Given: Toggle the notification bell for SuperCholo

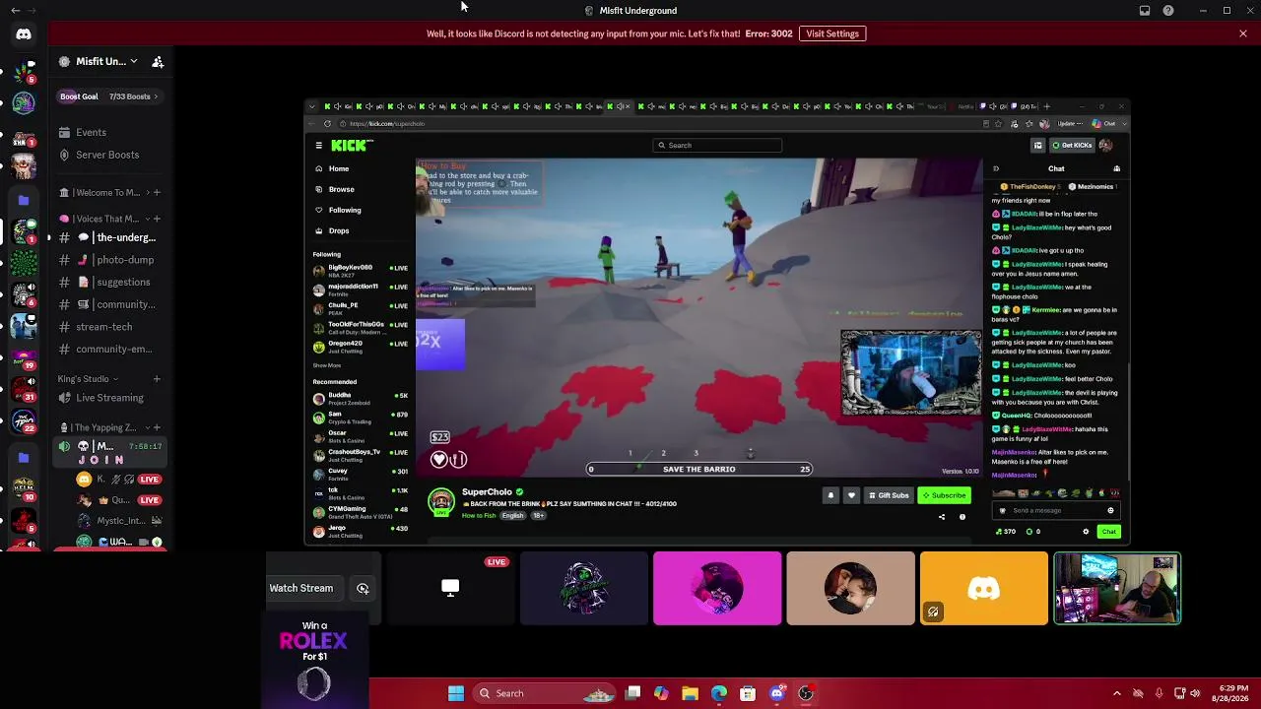Looking at the screenshot, I should [830, 495].
